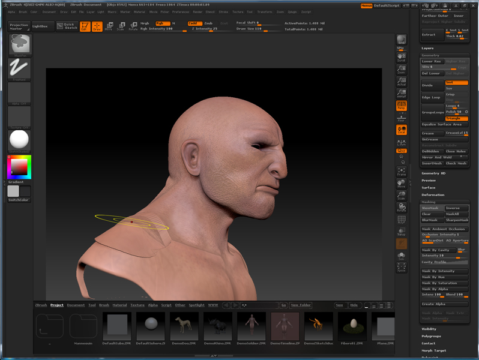This screenshot has height=360, width=479.
Task: Toggle Persp perspective view
Action: tap(402, 106)
